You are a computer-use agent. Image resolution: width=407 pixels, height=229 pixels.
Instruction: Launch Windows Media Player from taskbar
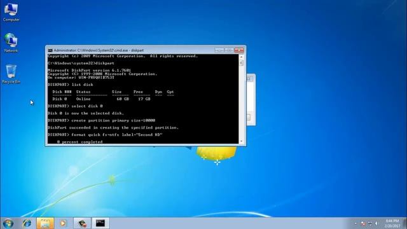pos(63,223)
